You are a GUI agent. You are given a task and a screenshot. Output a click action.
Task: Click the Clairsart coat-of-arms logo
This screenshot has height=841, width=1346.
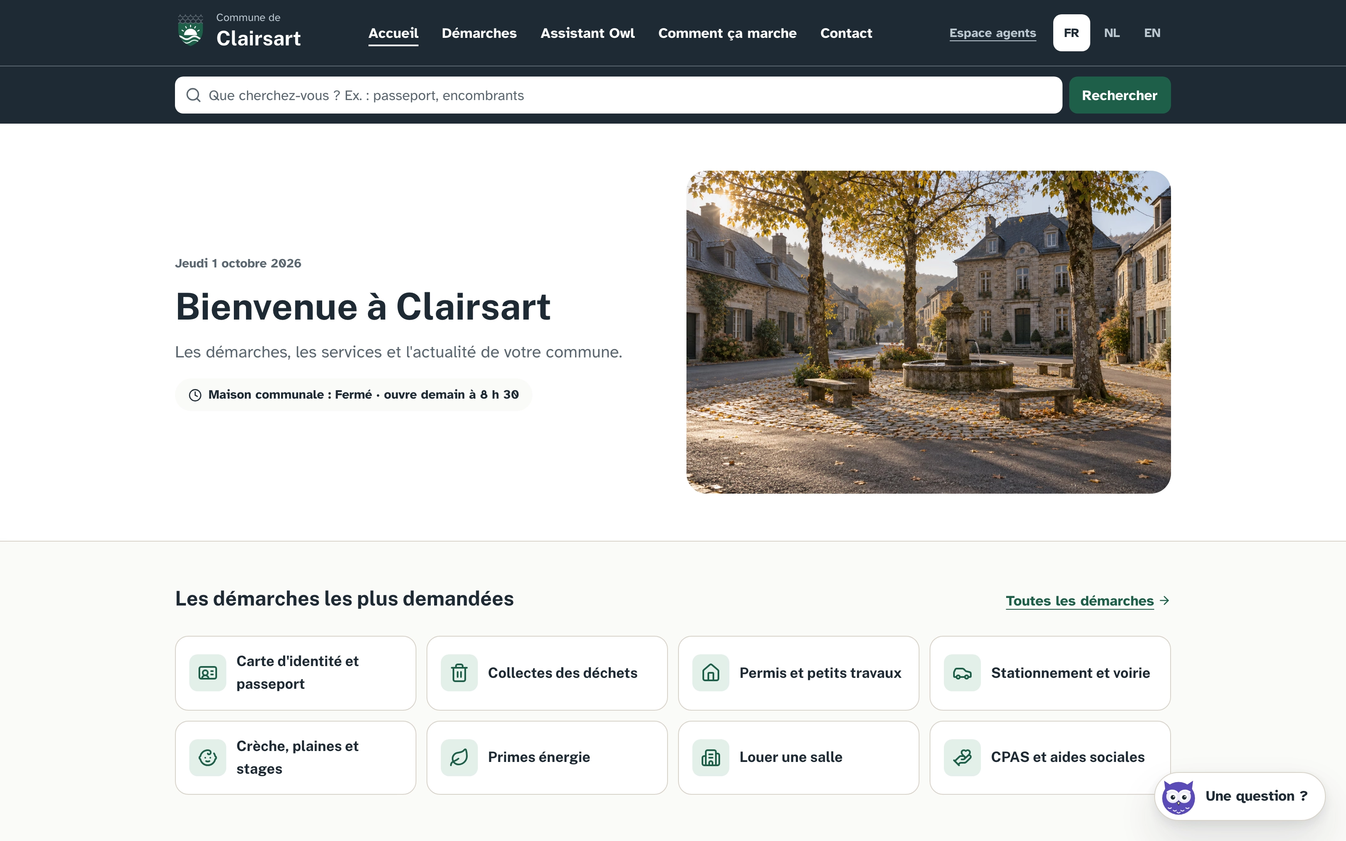[190, 31]
